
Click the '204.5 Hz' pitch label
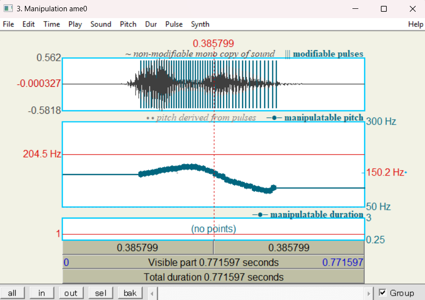coord(42,154)
